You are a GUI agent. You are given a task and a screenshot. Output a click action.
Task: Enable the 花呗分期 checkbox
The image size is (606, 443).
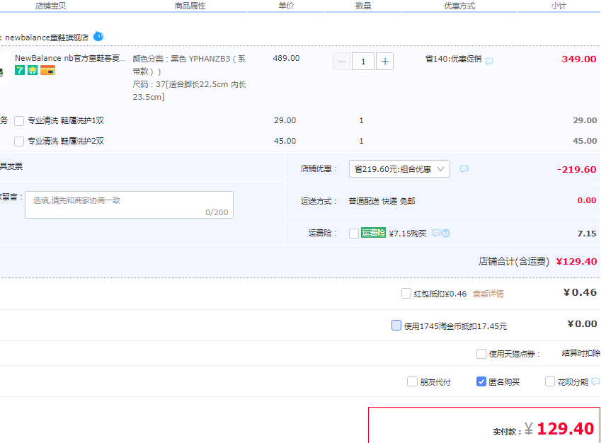point(550,381)
